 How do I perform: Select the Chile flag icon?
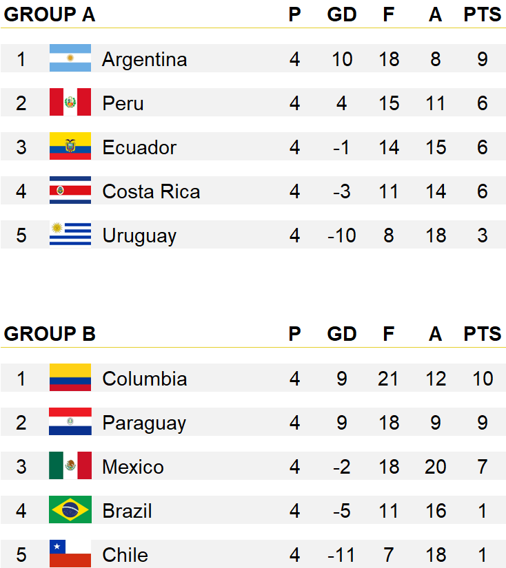[70, 554]
